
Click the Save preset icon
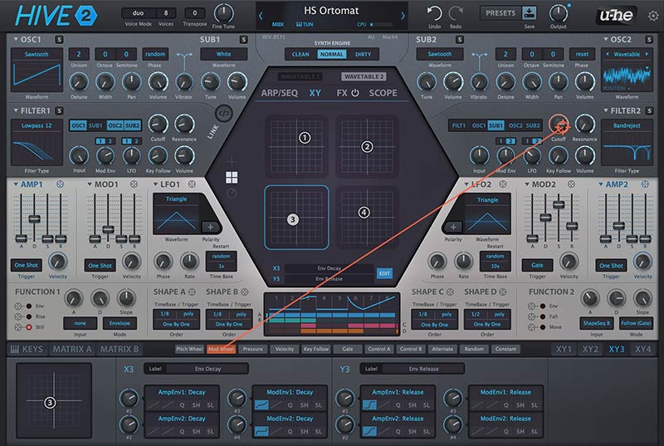point(529,13)
